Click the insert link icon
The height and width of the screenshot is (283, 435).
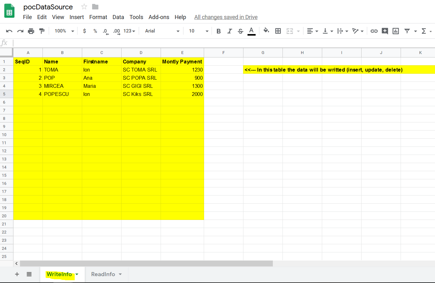point(374,31)
